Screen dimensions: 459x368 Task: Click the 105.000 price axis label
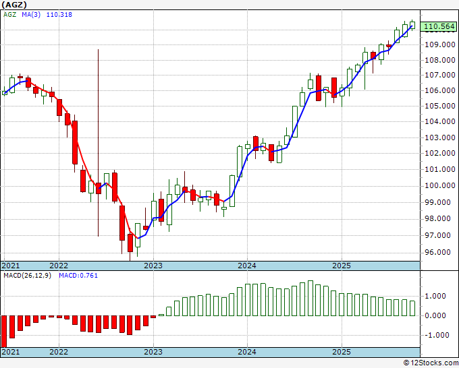click(439, 106)
